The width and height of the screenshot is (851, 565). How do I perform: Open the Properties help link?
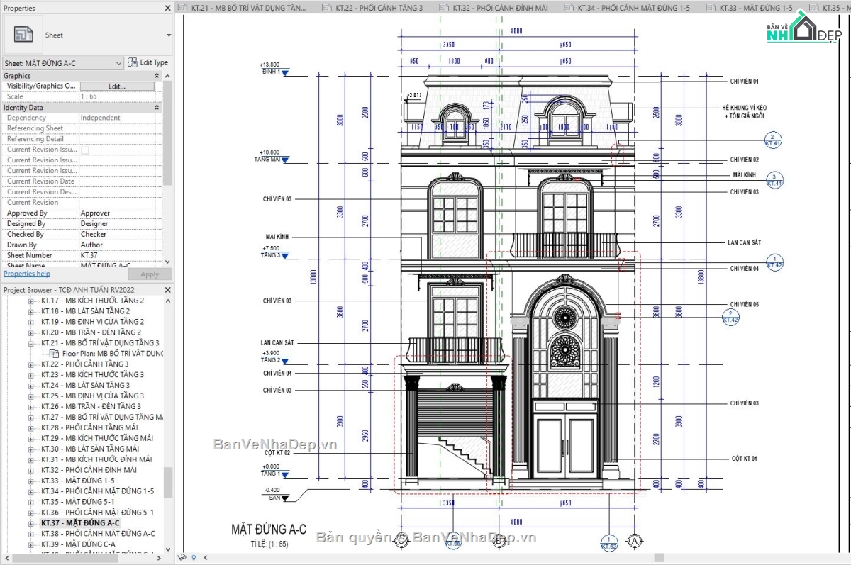tap(26, 273)
